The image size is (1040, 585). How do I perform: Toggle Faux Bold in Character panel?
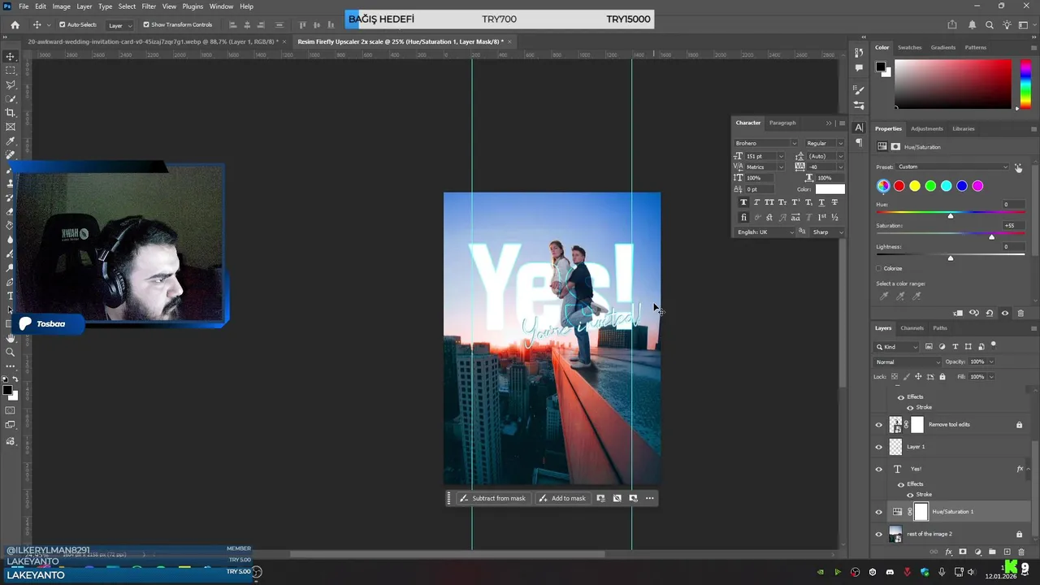(743, 202)
